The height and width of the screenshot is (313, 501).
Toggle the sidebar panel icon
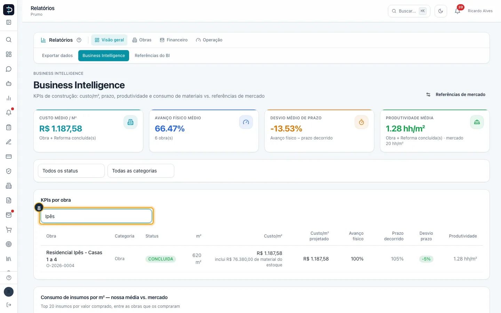click(x=9, y=22)
